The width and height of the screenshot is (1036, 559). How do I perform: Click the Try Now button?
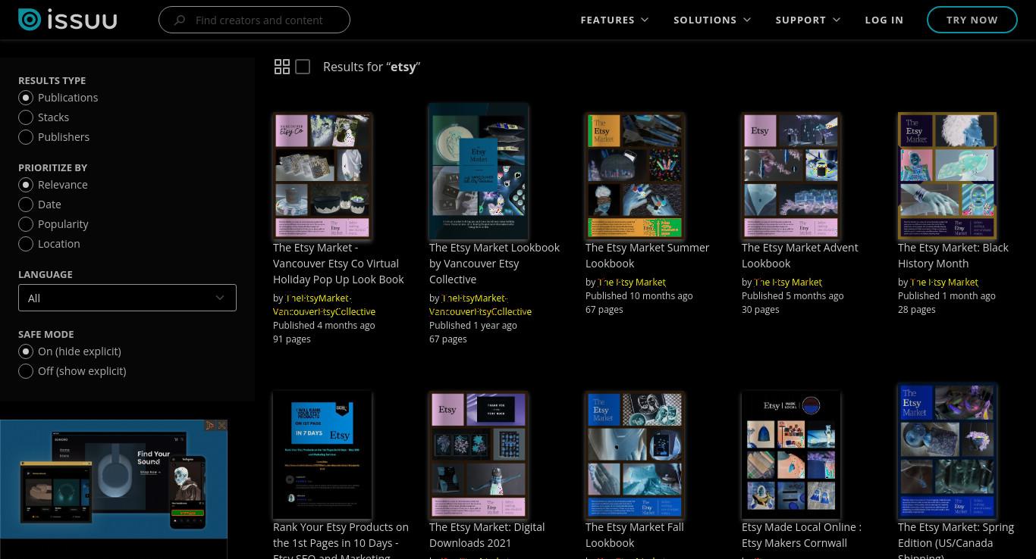tap(972, 20)
